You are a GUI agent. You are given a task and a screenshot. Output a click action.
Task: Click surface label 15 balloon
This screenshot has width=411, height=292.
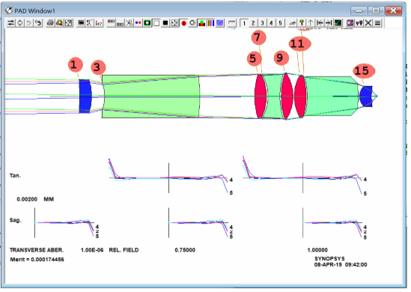(364, 71)
